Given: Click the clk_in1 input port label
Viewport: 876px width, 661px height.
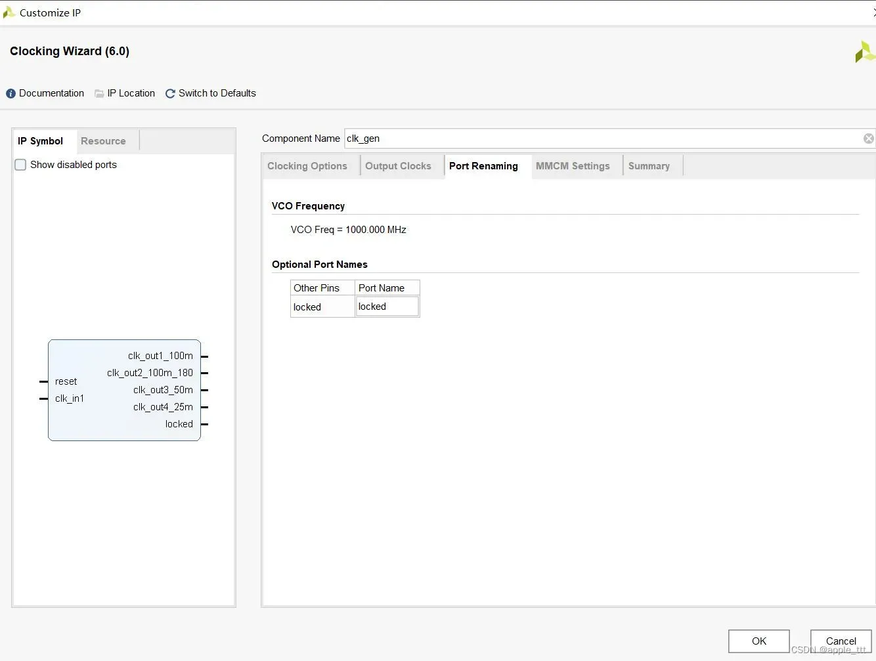Looking at the screenshot, I should [70, 398].
